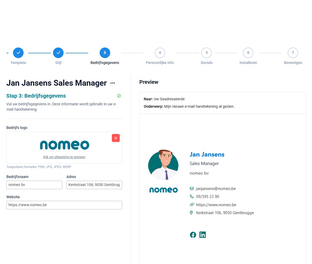
Task: Open the Socials step label
Action: tap(206, 63)
